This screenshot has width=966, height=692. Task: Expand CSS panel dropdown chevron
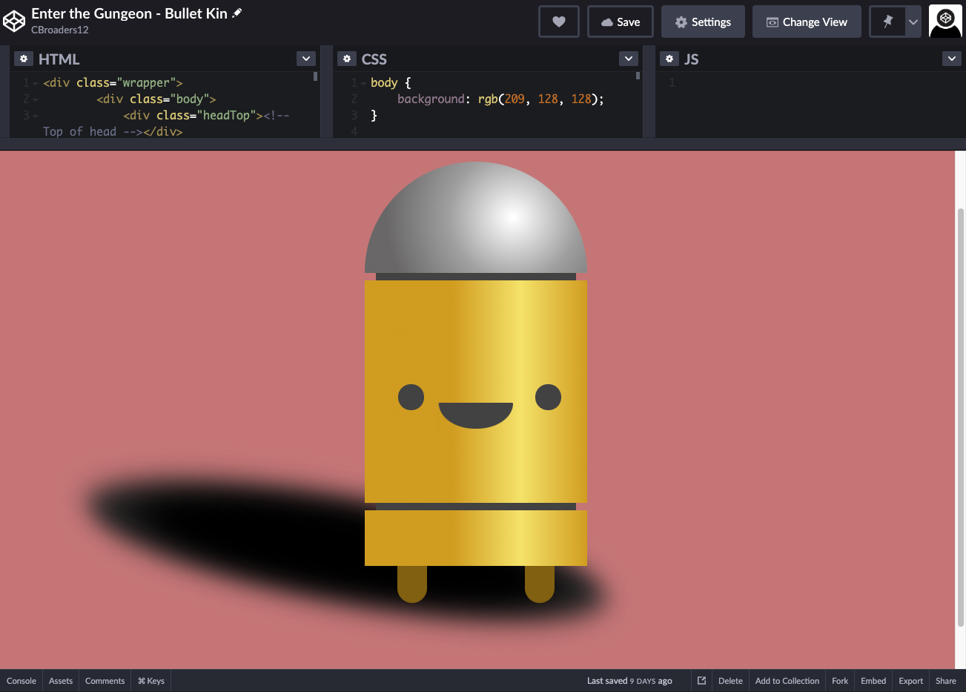click(629, 59)
